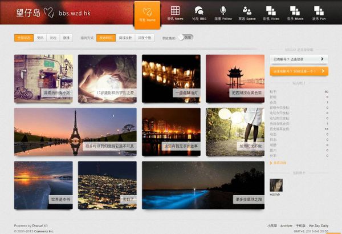Image resolution: width=342 pixels, height=234 pixels.
Task: Open the city lights aerial thumbnail
Action: pos(107,185)
